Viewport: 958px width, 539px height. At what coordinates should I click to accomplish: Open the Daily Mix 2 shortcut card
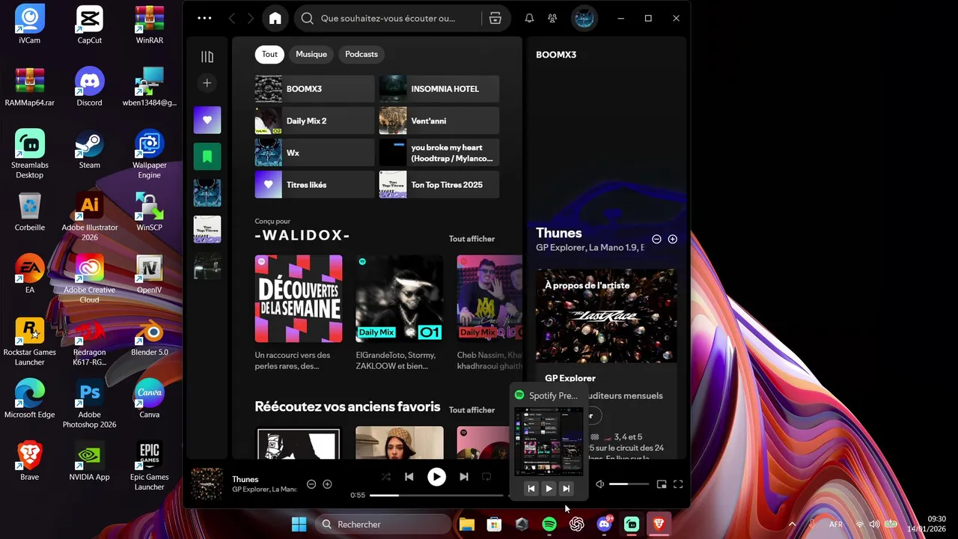(314, 121)
